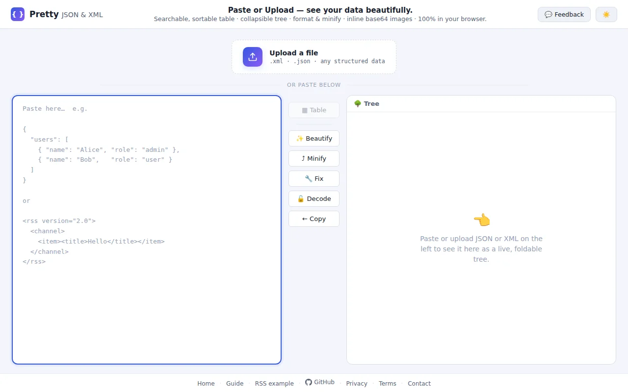Click the 'OR PASTE BELOW' label

click(314, 85)
